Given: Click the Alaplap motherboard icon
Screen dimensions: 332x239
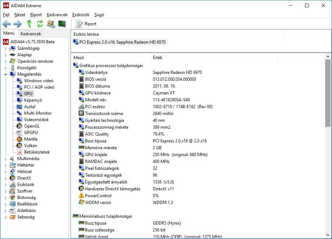Looking at the screenshot, I should [x=13, y=55].
